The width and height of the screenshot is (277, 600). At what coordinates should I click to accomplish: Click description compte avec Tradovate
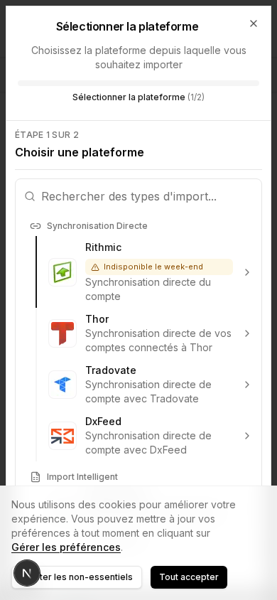(148, 392)
